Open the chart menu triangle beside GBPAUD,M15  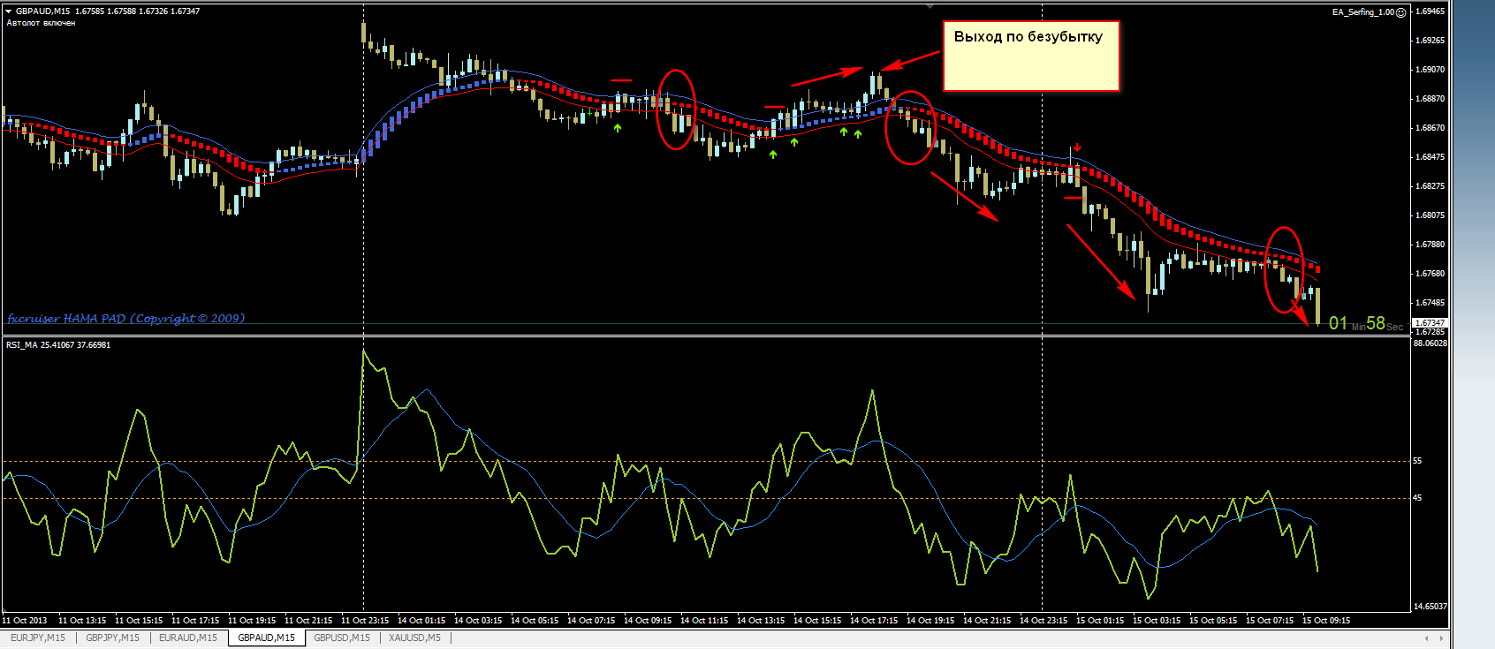click(x=9, y=11)
